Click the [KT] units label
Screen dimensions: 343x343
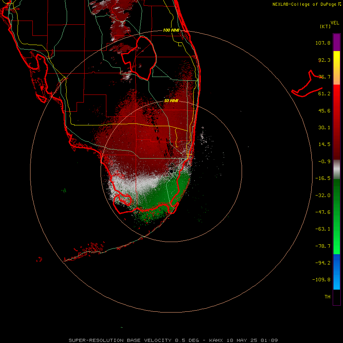point(325,26)
